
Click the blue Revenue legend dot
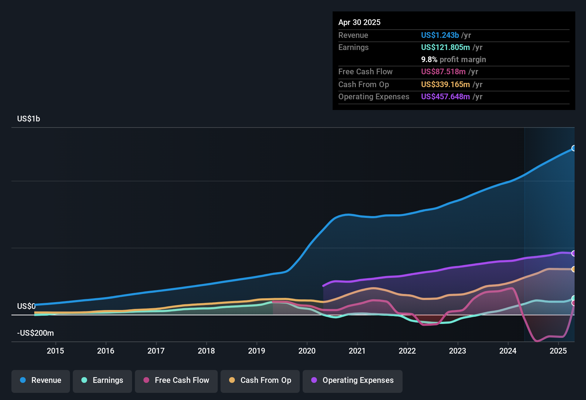[23, 380]
